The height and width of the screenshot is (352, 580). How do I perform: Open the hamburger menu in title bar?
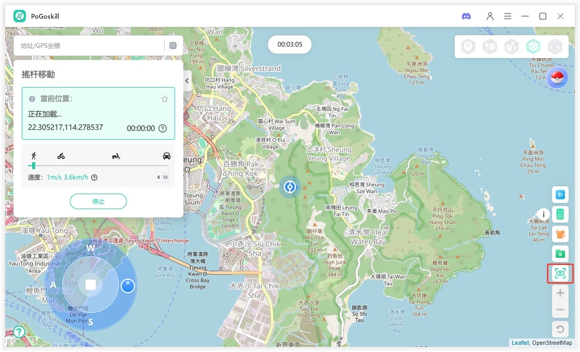point(508,16)
